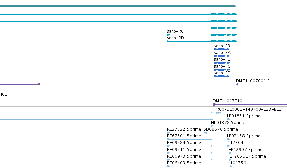Select the EK265617.5prime EST
Screen dimensions: 287x168
click(248, 156)
